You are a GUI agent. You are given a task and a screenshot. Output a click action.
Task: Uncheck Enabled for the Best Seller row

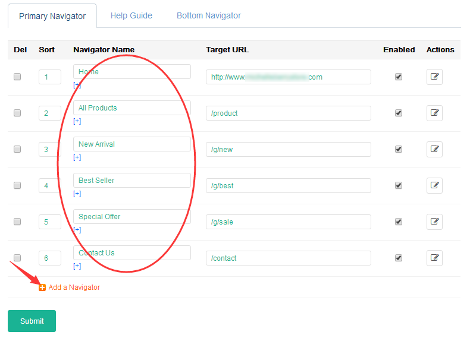point(399,185)
